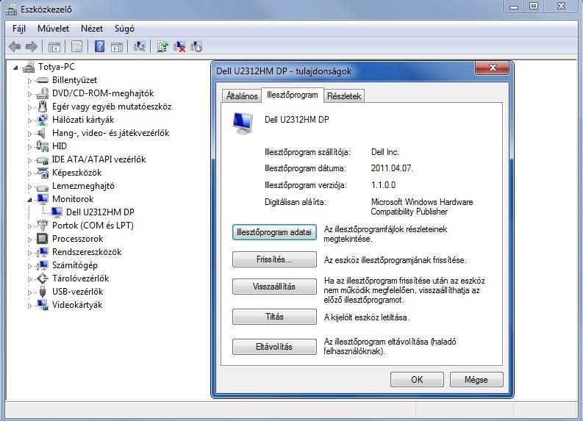Image resolution: width=583 pixels, height=421 pixels.
Task: Click the driver version value 1.1.0.0
Action: tap(383, 185)
